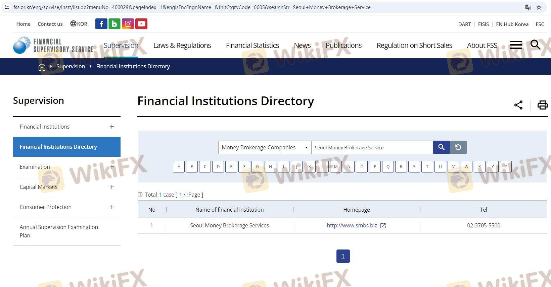Open the Financial Statistics menu
Image resolution: width=551 pixels, height=287 pixels.
click(252, 45)
